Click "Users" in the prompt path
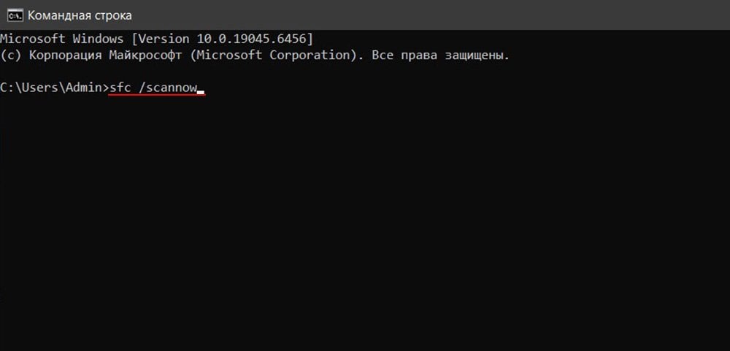The height and width of the screenshot is (351, 730). (x=38, y=88)
